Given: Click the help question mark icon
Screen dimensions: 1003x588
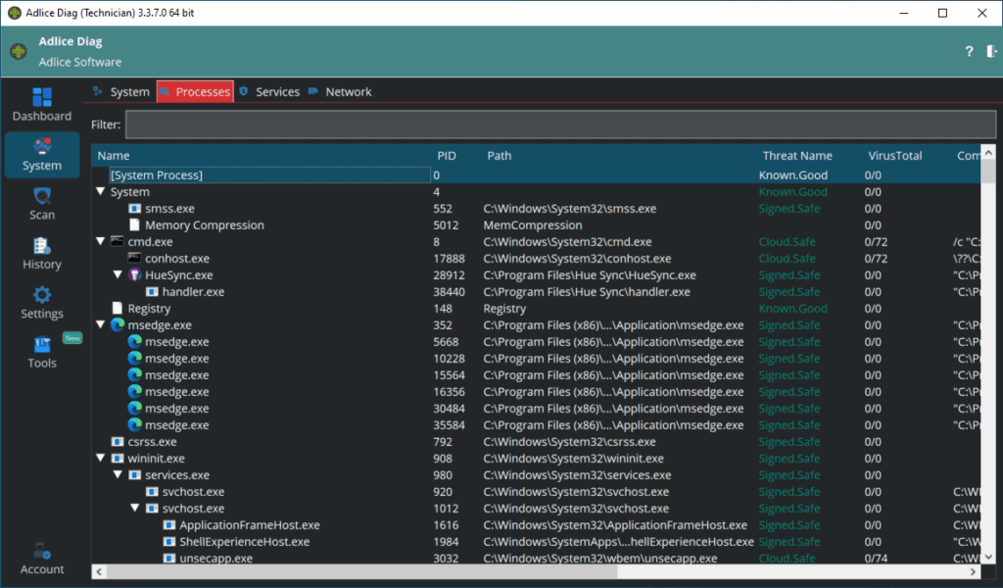Looking at the screenshot, I should click(x=969, y=52).
